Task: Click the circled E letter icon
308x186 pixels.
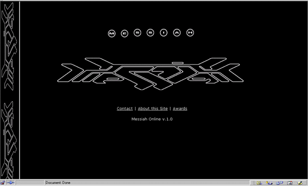Action: click(124, 33)
